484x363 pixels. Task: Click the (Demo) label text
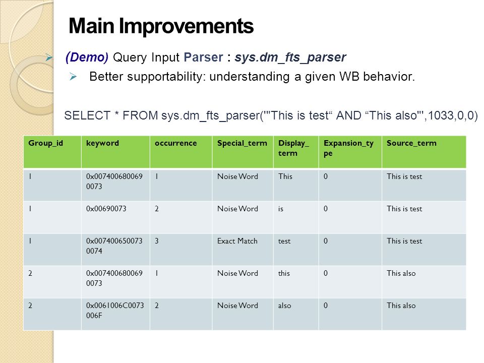(87, 57)
